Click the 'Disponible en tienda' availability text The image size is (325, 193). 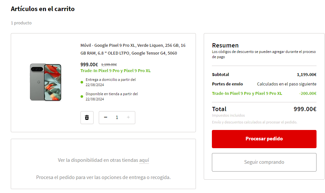(111, 96)
